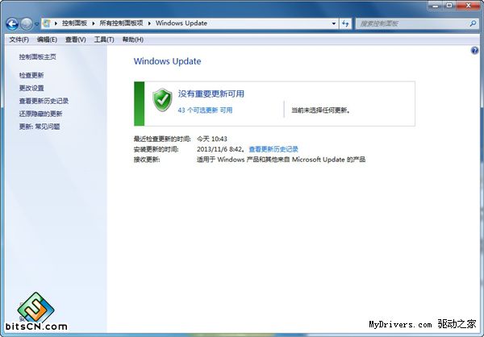Click 查看更新历史记录 link beside install time
This screenshot has height=337, width=484.
[273, 149]
